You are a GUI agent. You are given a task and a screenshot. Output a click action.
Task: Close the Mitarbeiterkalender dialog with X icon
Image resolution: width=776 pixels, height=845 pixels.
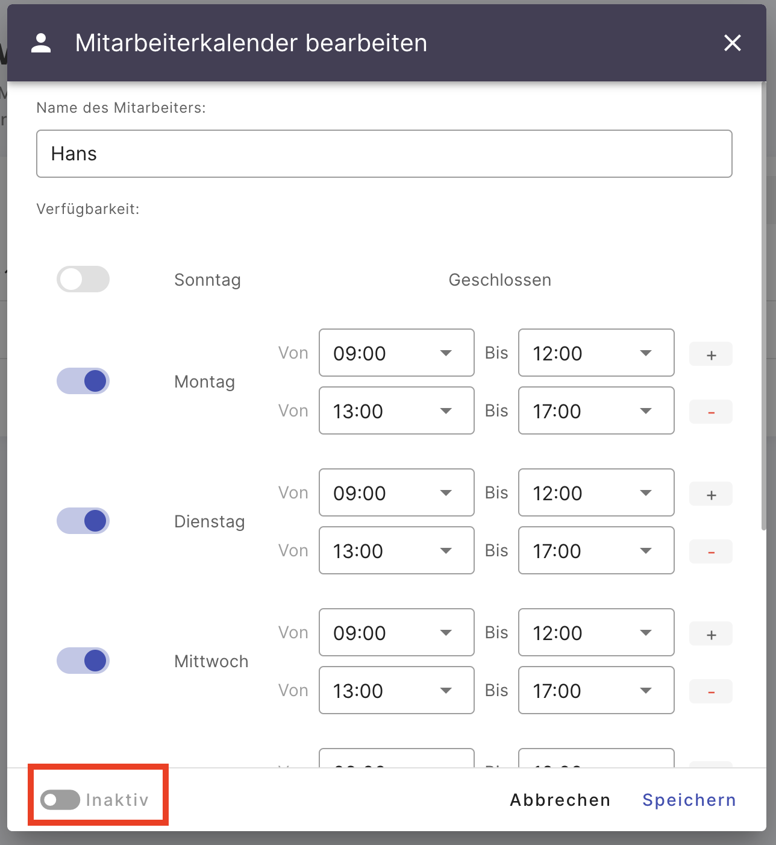(732, 43)
